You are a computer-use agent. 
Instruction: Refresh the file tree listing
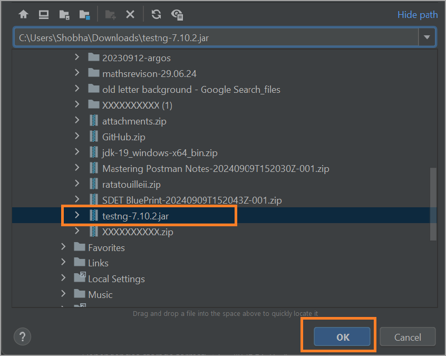[x=156, y=14]
